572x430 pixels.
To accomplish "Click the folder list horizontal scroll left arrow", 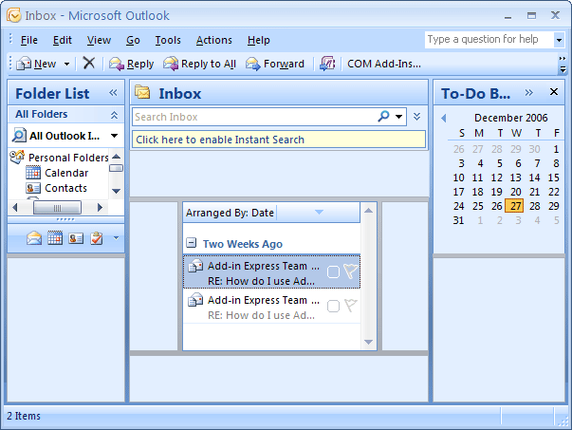I will (15, 208).
